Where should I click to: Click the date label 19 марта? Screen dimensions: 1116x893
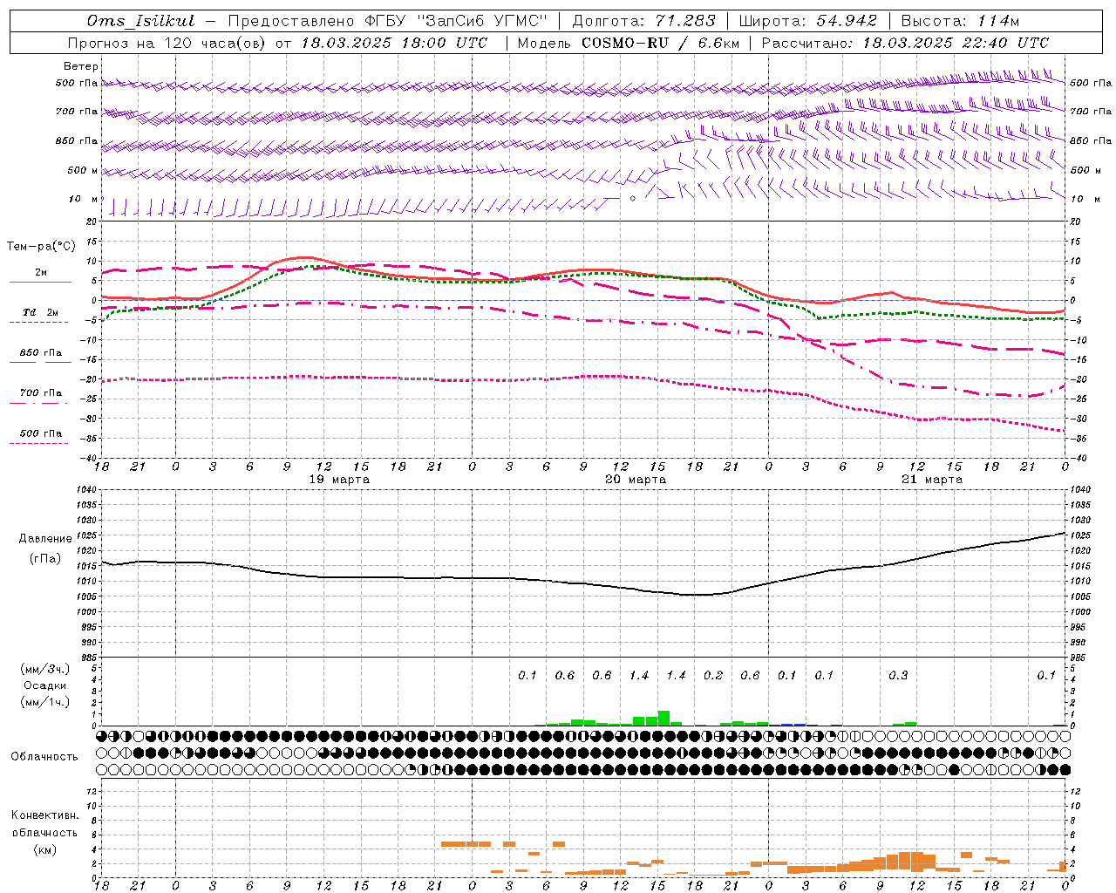point(339,479)
